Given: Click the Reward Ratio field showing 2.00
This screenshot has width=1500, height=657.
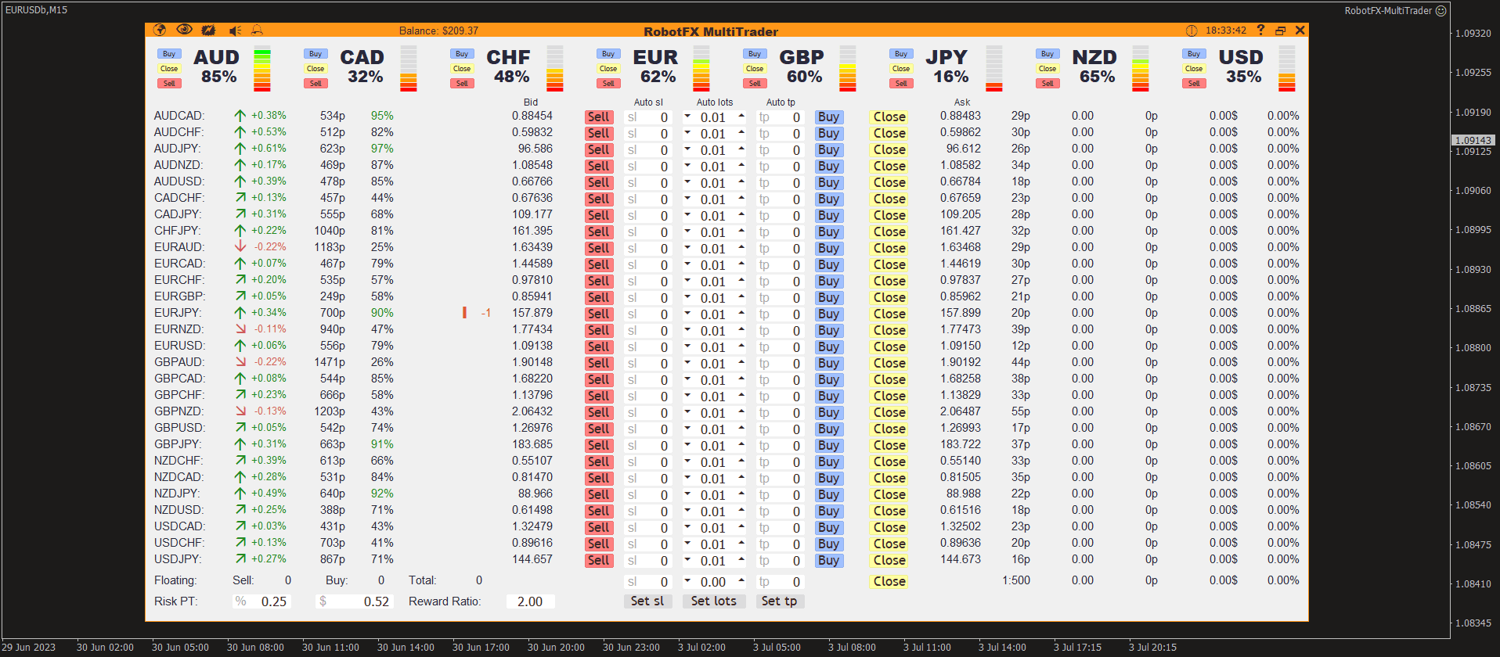Looking at the screenshot, I should click(530, 601).
